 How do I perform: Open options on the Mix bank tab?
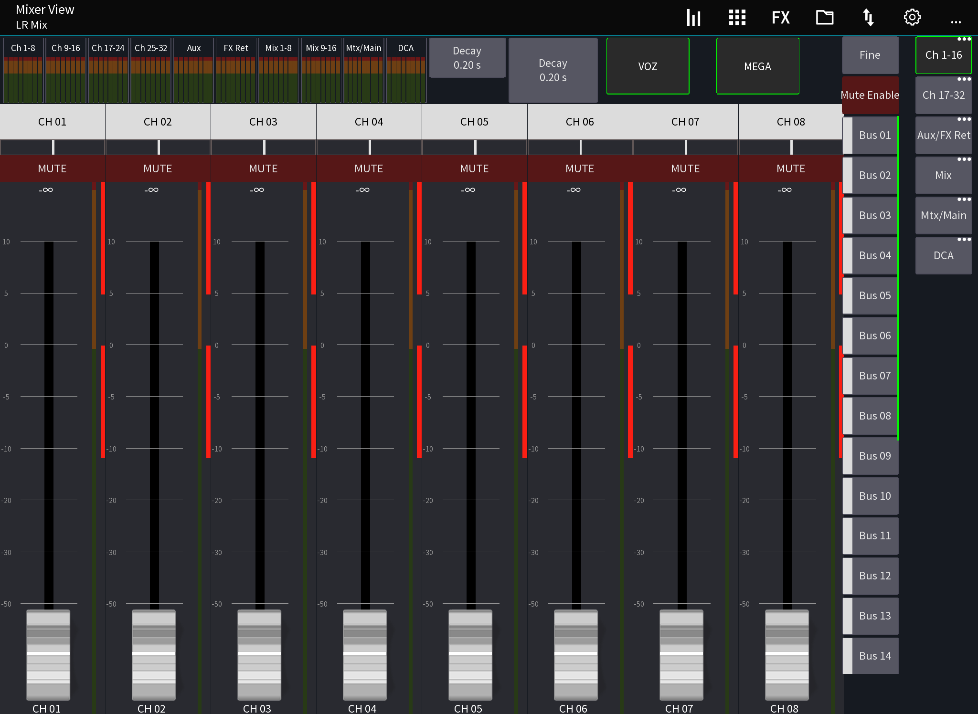965,159
